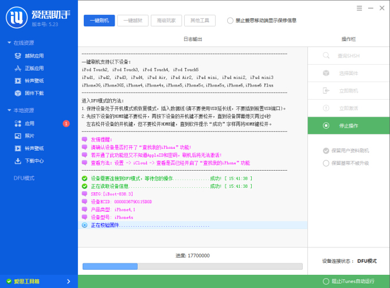Open local 照片 section
Screen dimensions: 390x288
click(30, 136)
